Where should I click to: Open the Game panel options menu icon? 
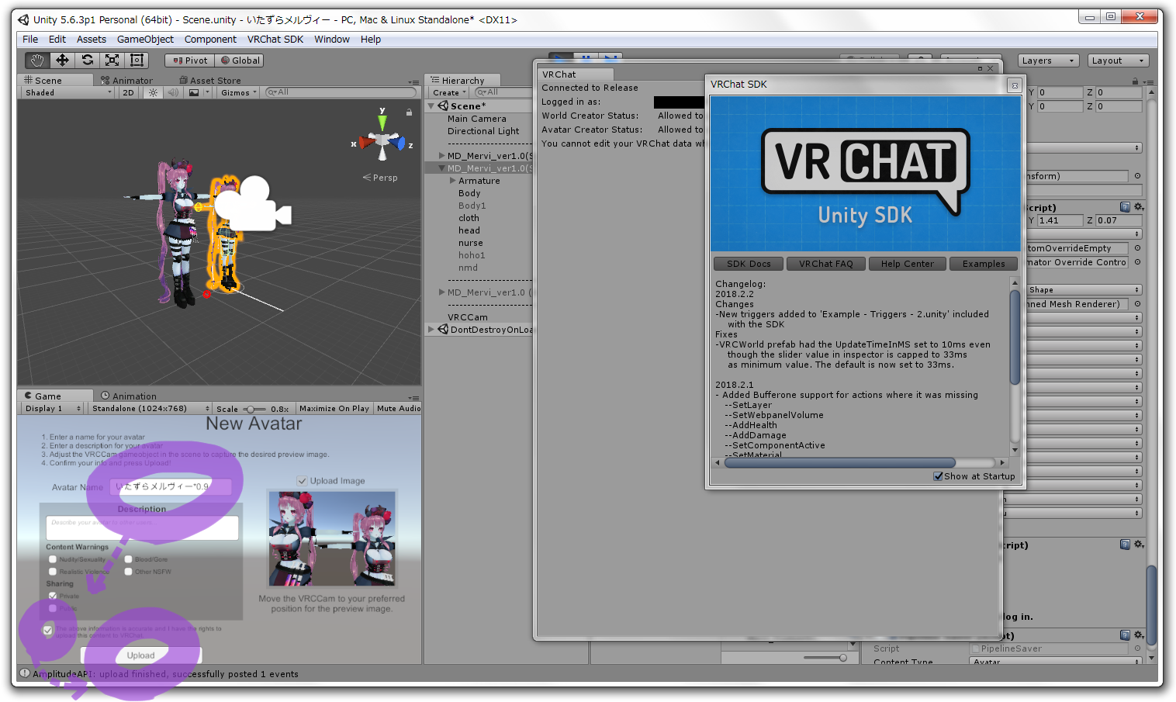pyautogui.click(x=413, y=397)
